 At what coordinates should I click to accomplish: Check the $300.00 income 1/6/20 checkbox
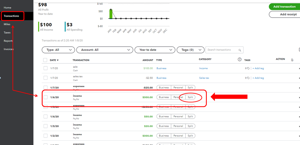pyautogui.click(x=45, y=97)
